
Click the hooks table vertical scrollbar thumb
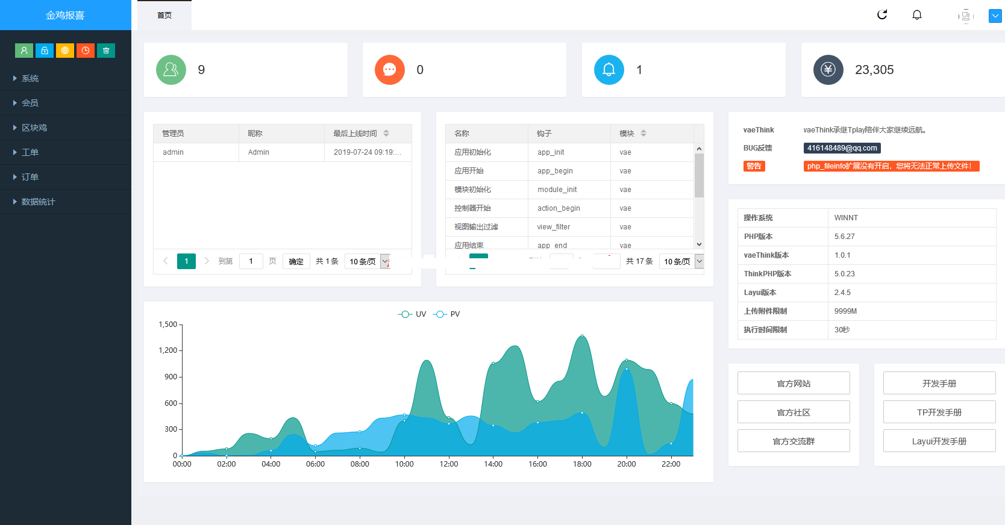699,175
